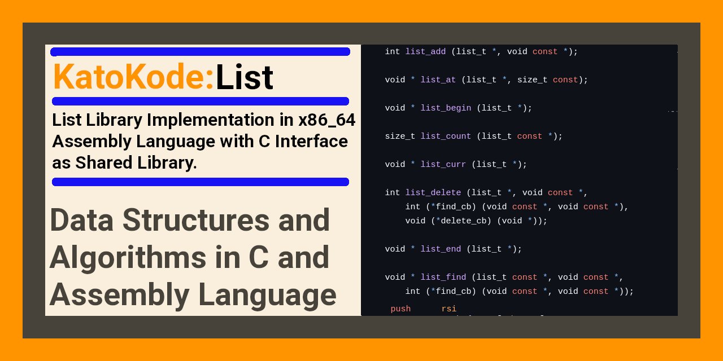Click the list_curr function declaration

click(x=456, y=165)
